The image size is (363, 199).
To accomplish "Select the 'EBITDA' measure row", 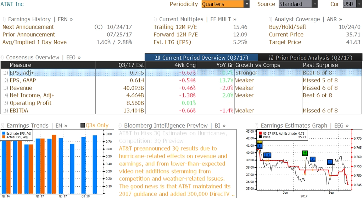I will click(181, 111).
